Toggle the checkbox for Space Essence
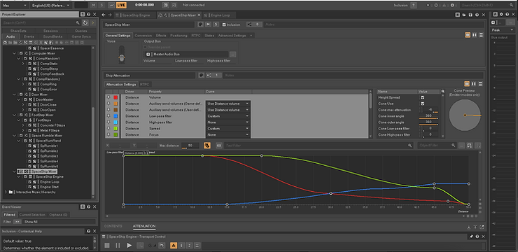 click(29, 48)
